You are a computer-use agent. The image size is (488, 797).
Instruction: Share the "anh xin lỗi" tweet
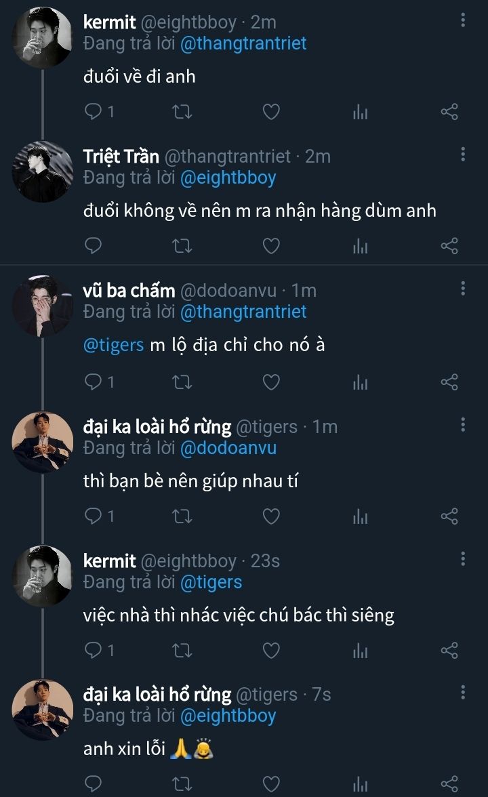(x=449, y=785)
